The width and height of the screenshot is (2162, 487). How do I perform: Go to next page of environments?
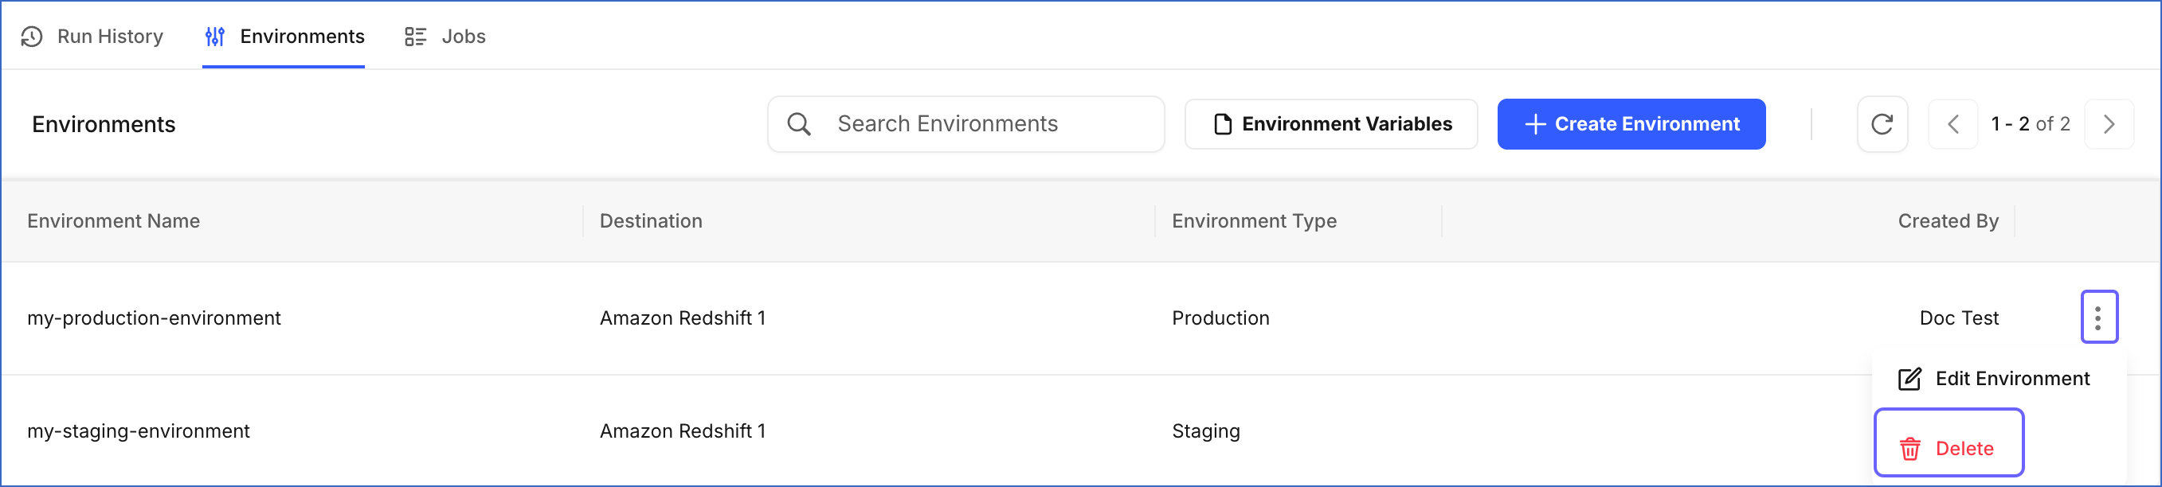pyautogui.click(x=2109, y=124)
